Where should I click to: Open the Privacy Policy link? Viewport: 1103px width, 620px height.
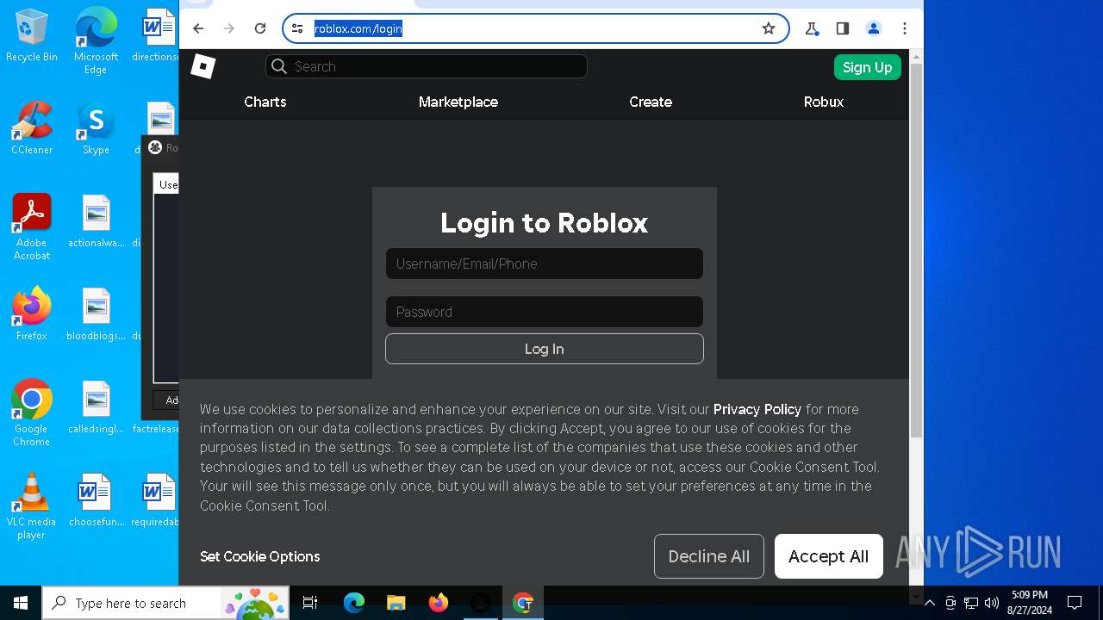[757, 409]
